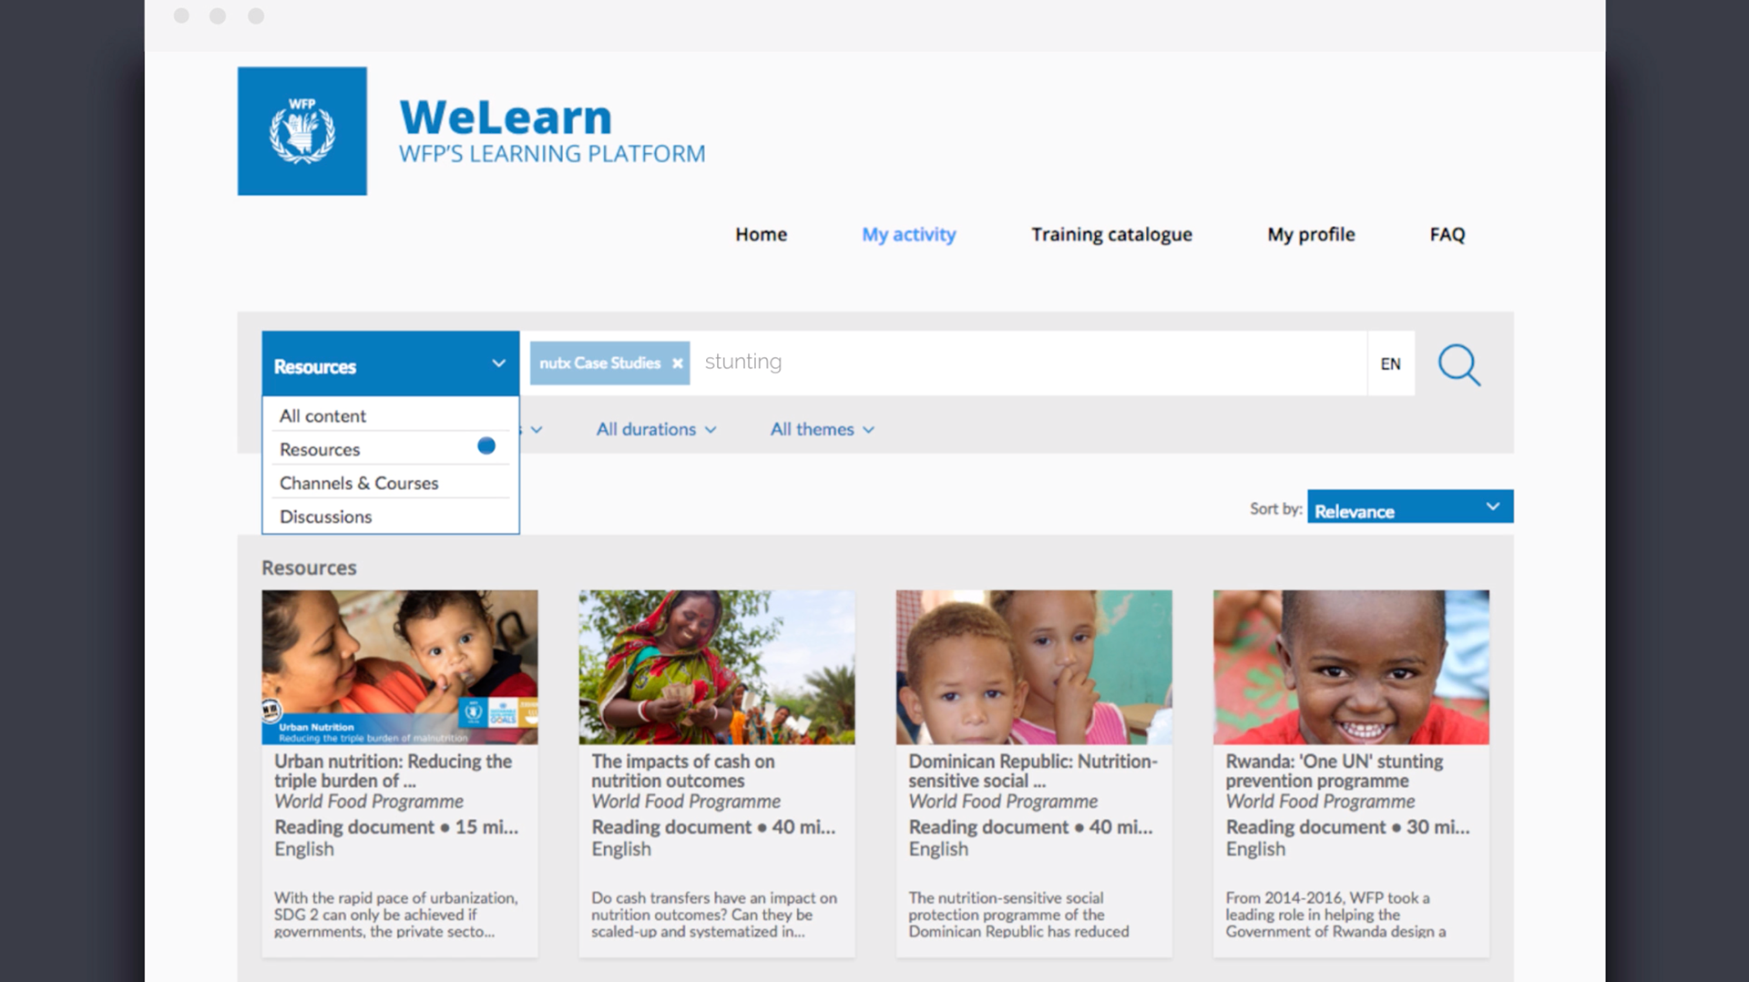Open the FAQ link
Viewport: 1749px width, 982px height.
pyautogui.click(x=1447, y=235)
